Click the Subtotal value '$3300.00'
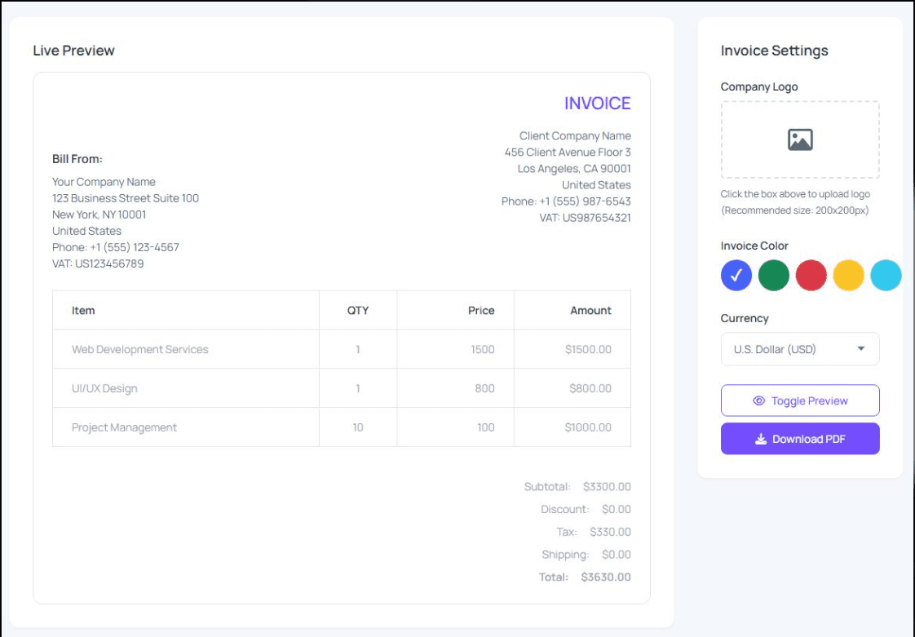This screenshot has height=637, width=915. [607, 486]
